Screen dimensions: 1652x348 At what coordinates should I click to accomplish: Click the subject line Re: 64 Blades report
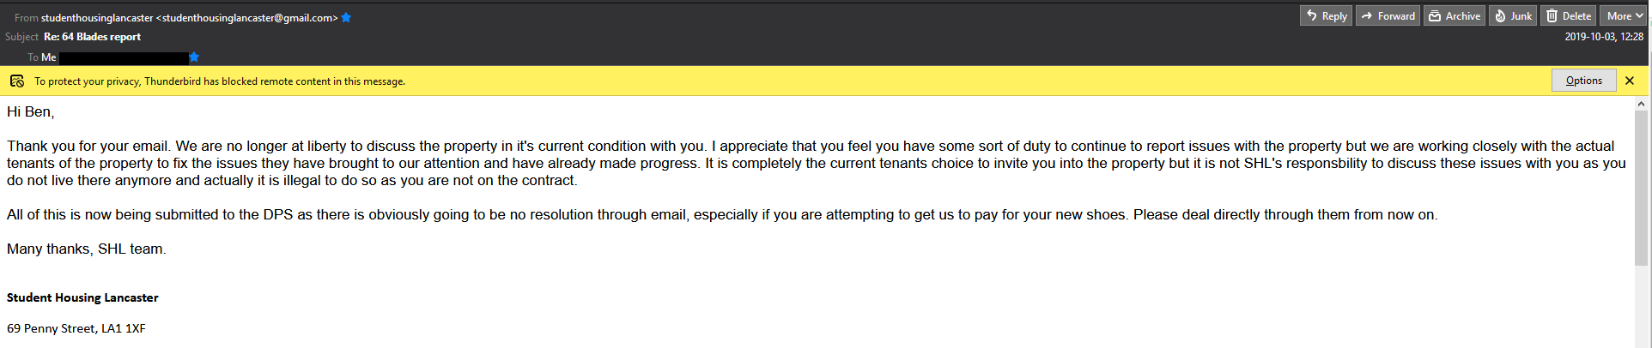tap(92, 37)
